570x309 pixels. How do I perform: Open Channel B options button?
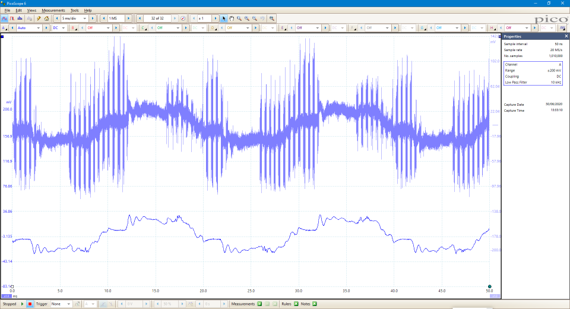click(74, 28)
